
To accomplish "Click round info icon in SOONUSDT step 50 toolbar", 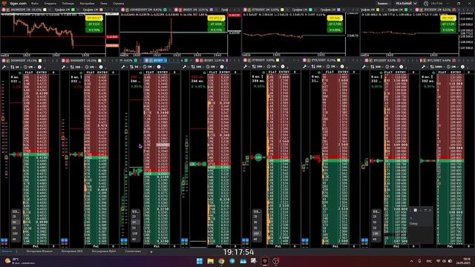I will point(39,67).
